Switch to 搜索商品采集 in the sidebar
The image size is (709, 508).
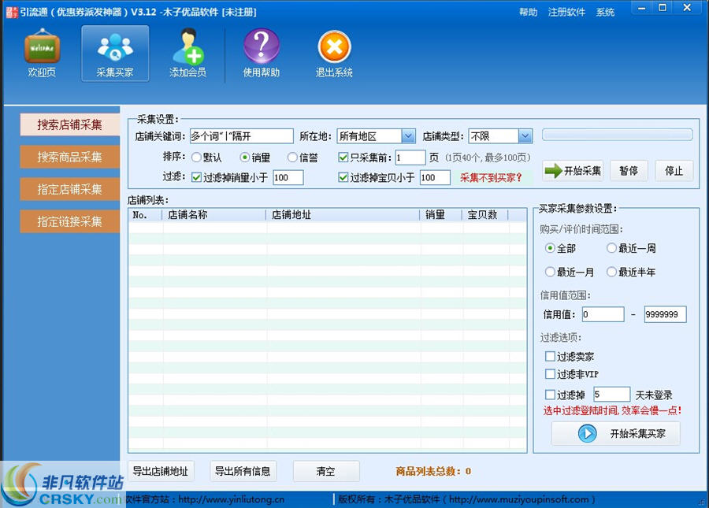pyautogui.click(x=69, y=157)
